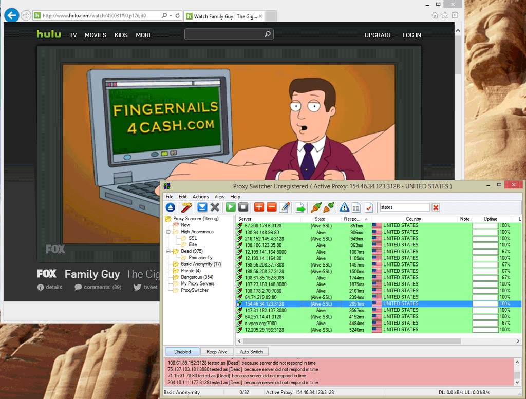The height and width of the screenshot is (399, 526).
Task: Click the hulu logo
Action: click(x=49, y=34)
